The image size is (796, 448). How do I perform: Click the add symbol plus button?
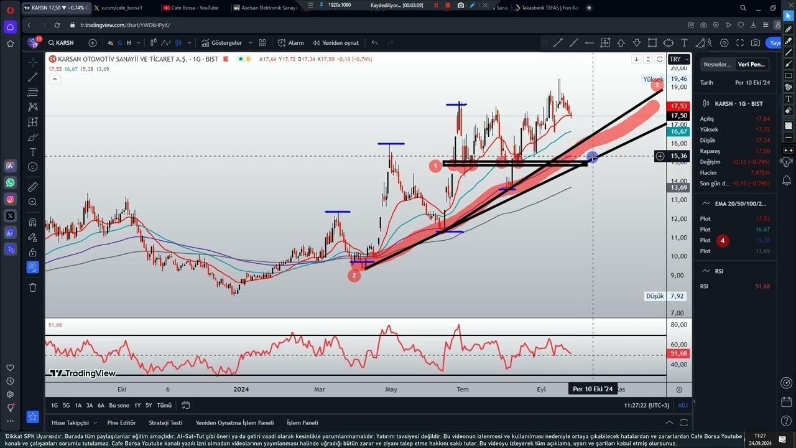(x=93, y=43)
